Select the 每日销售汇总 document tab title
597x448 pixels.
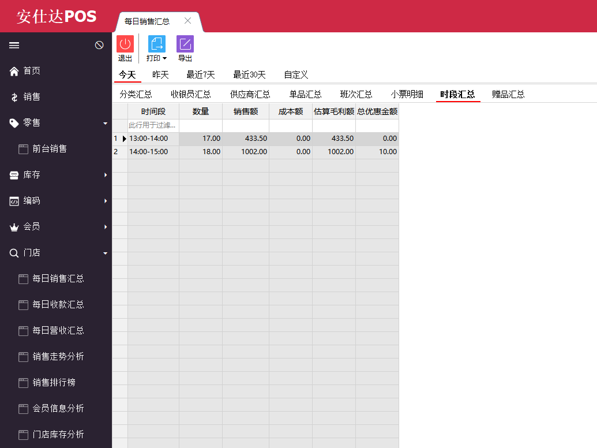[147, 21]
